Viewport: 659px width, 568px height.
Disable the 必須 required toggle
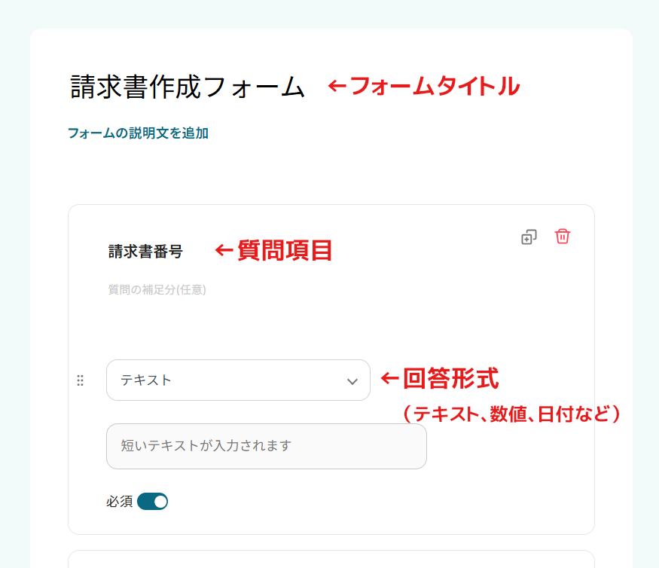pyautogui.click(x=153, y=501)
